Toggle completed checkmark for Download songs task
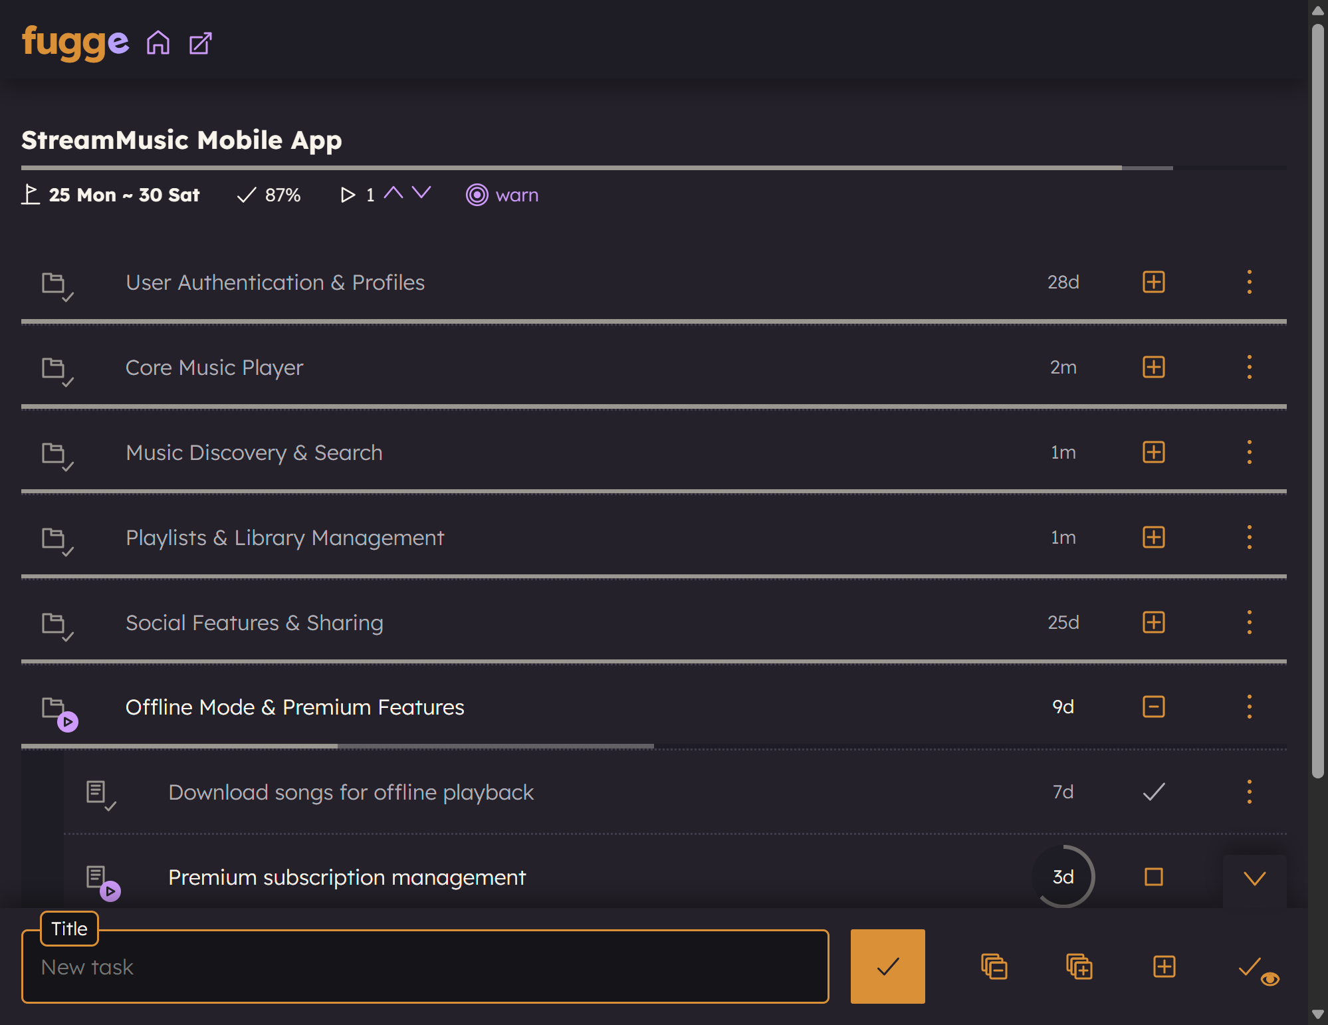Viewport: 1328px width, 1025px height. click(x=1153, y=792)
